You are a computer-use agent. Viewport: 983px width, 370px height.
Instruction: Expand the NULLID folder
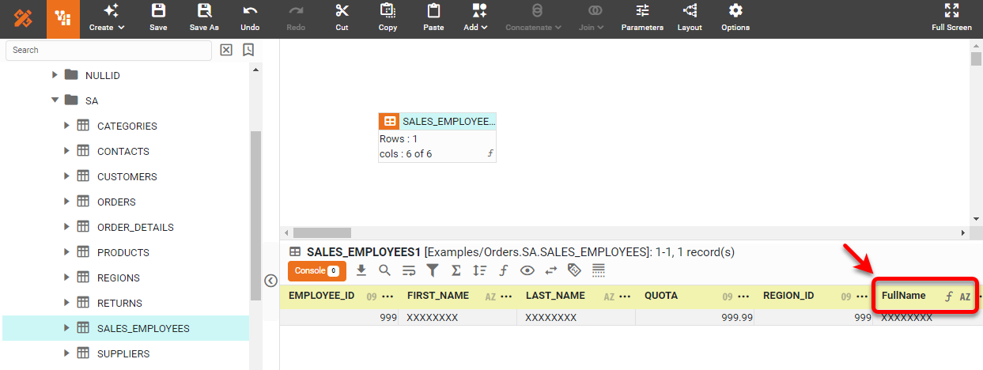[x=55, y=75]
